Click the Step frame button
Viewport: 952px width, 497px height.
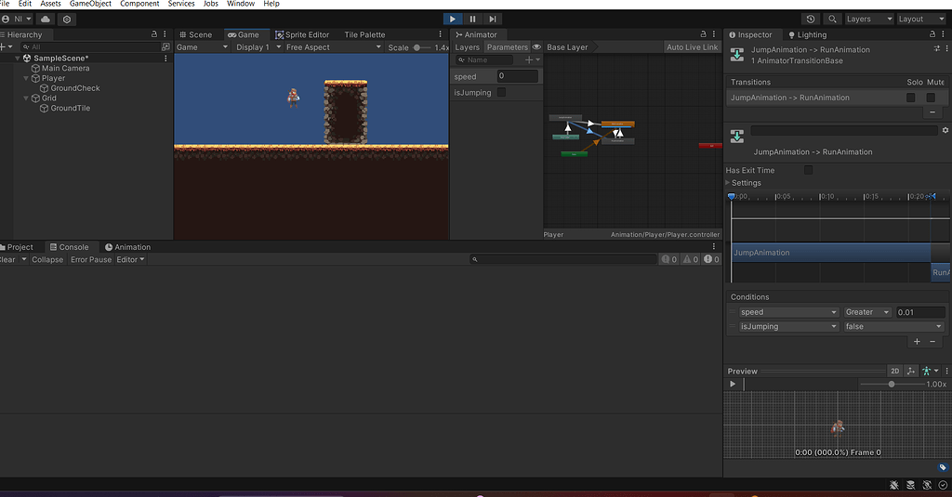[493, 19]
